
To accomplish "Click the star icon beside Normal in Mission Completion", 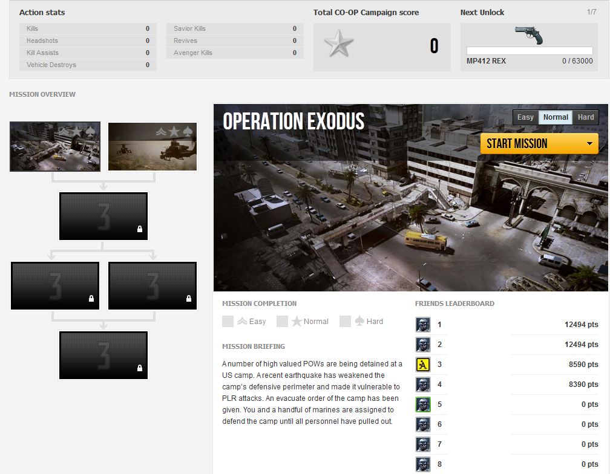I will [297, 321].
